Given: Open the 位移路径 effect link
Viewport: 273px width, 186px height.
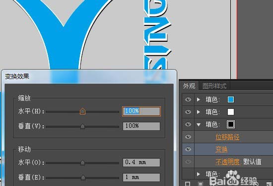Looking at the screenshot, I should click(227, 137).
